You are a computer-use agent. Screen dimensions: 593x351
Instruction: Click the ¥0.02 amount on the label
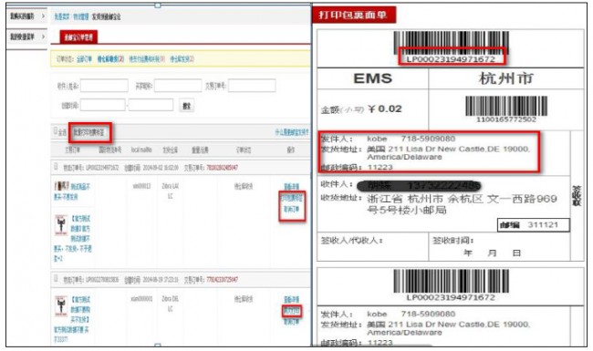[x=385, y=108]
